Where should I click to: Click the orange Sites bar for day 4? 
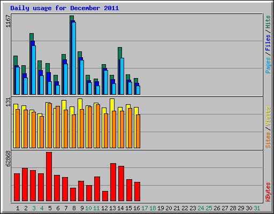click(42, 132)
